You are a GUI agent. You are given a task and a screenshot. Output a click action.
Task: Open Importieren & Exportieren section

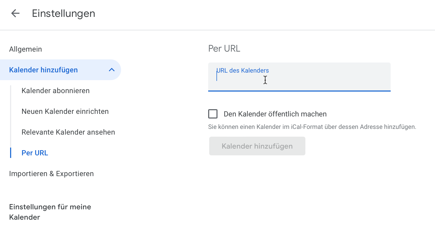[51, 174]
